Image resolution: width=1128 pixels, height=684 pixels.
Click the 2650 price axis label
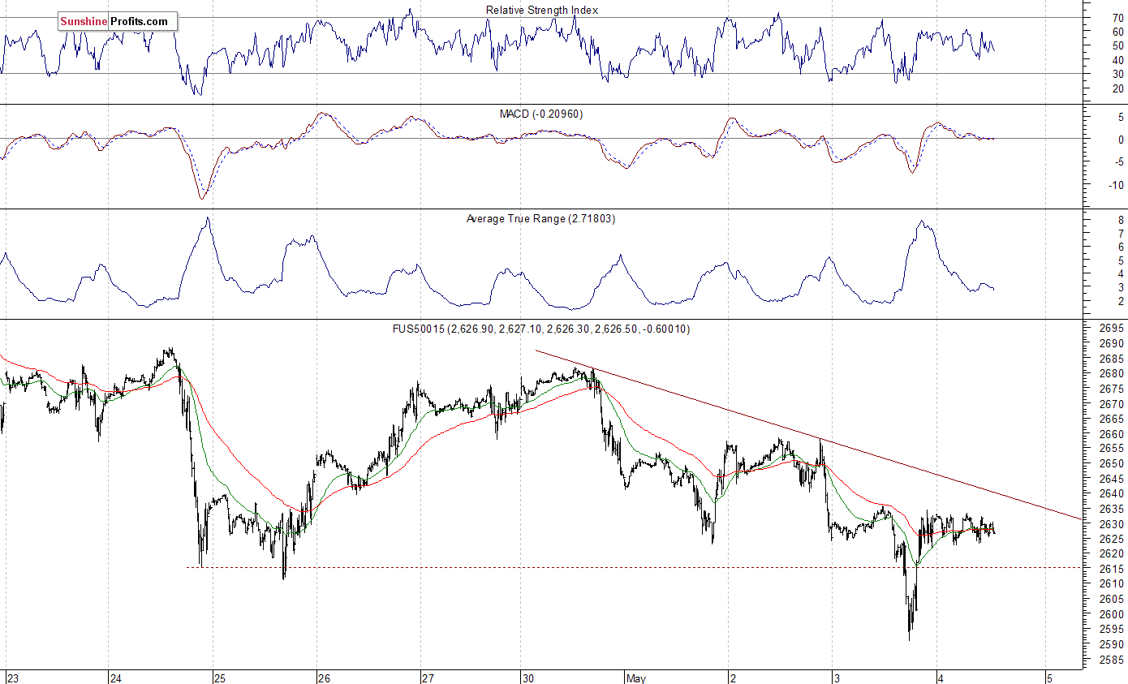tap(1111, 463)
